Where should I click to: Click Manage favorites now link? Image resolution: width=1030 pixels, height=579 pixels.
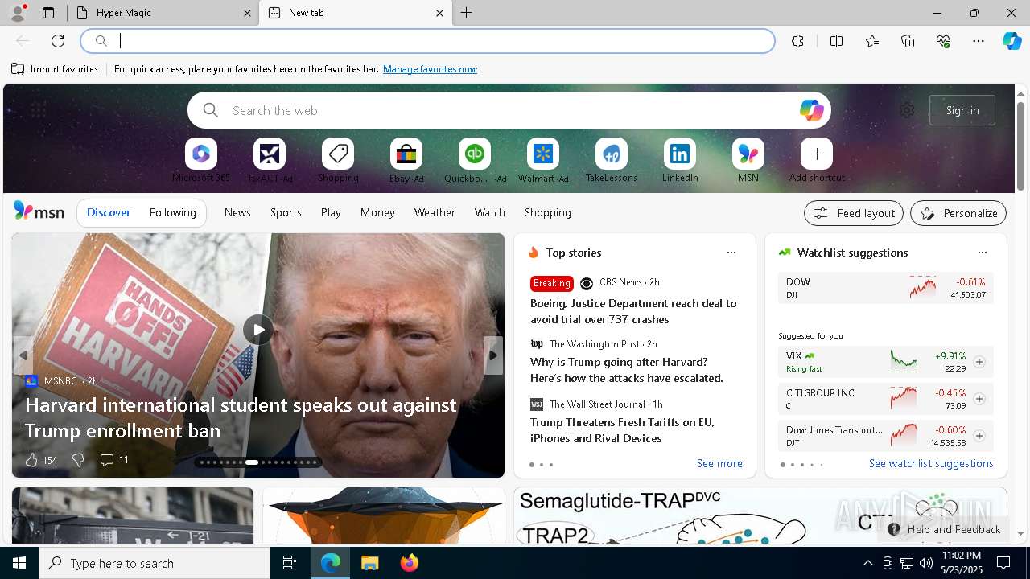point(430,69)
